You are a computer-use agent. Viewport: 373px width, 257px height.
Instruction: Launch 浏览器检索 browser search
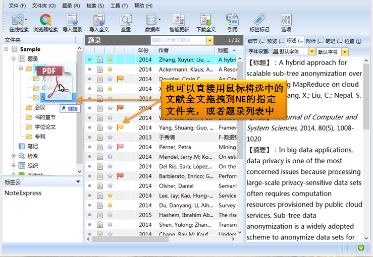(x=45, y=23)
